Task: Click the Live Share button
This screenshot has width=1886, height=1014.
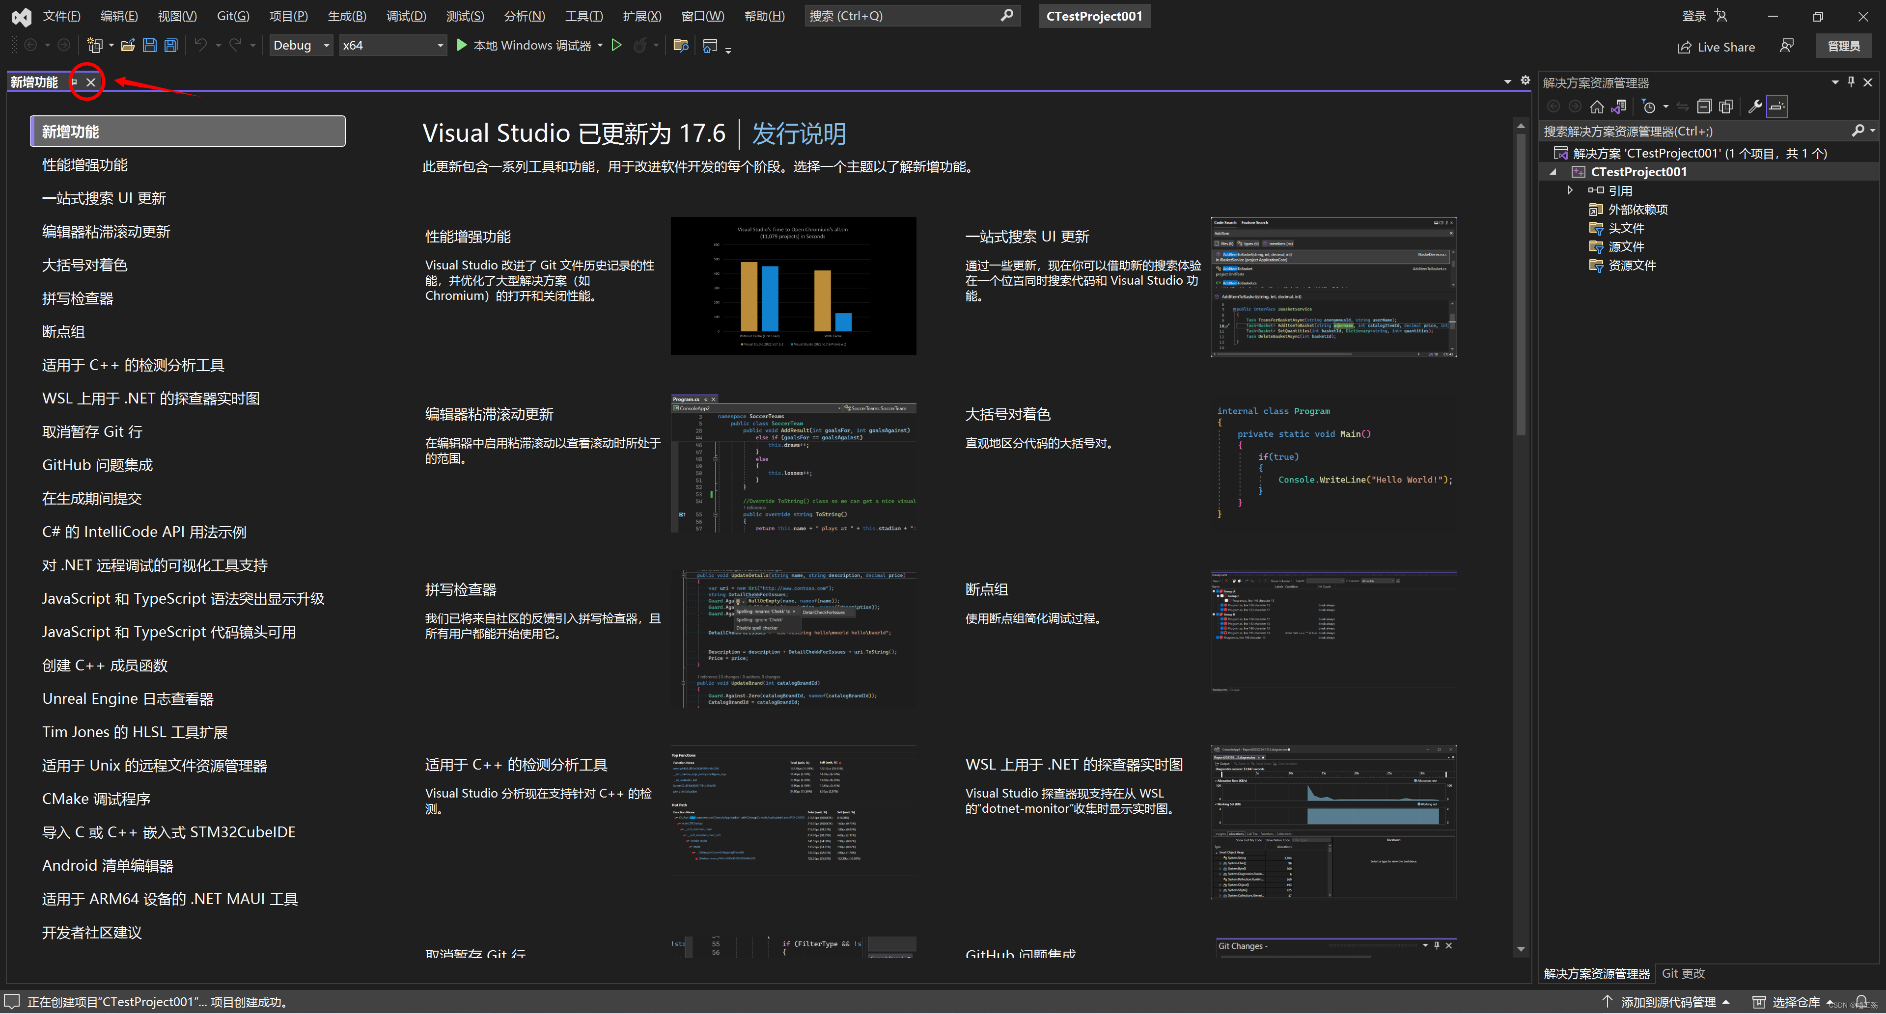Action: tap(1716, 47)
